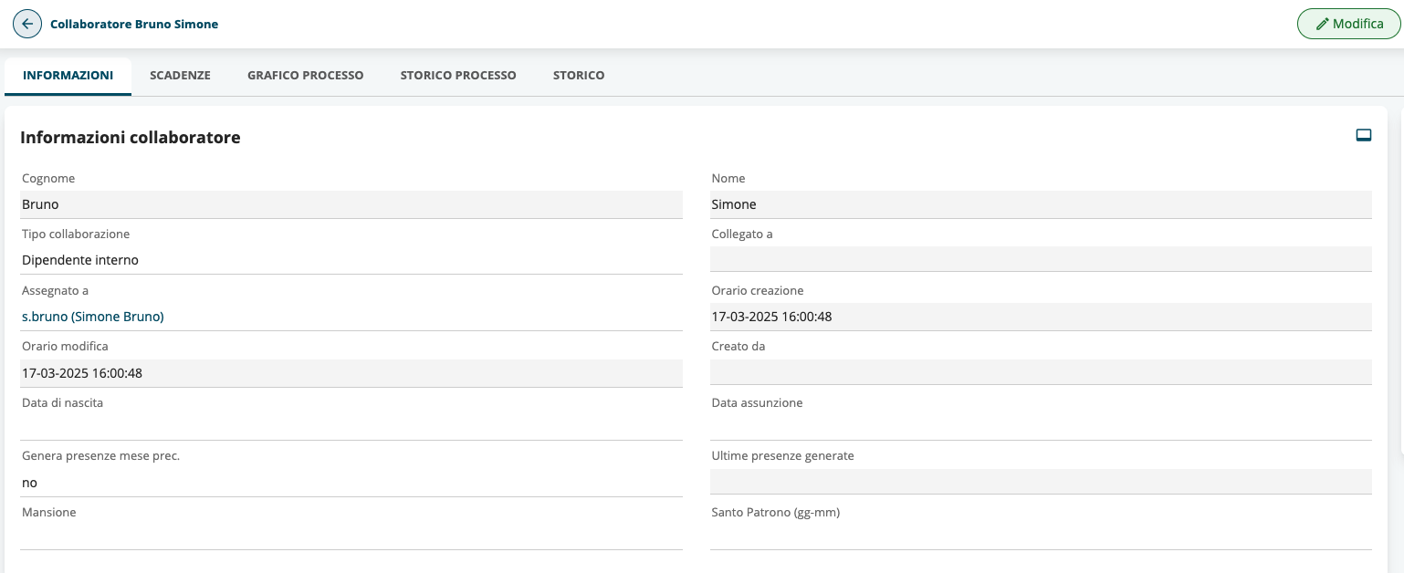Click the back arrow icon
Viewport: 1404px width, 573px height.
(x=27, y=24)
